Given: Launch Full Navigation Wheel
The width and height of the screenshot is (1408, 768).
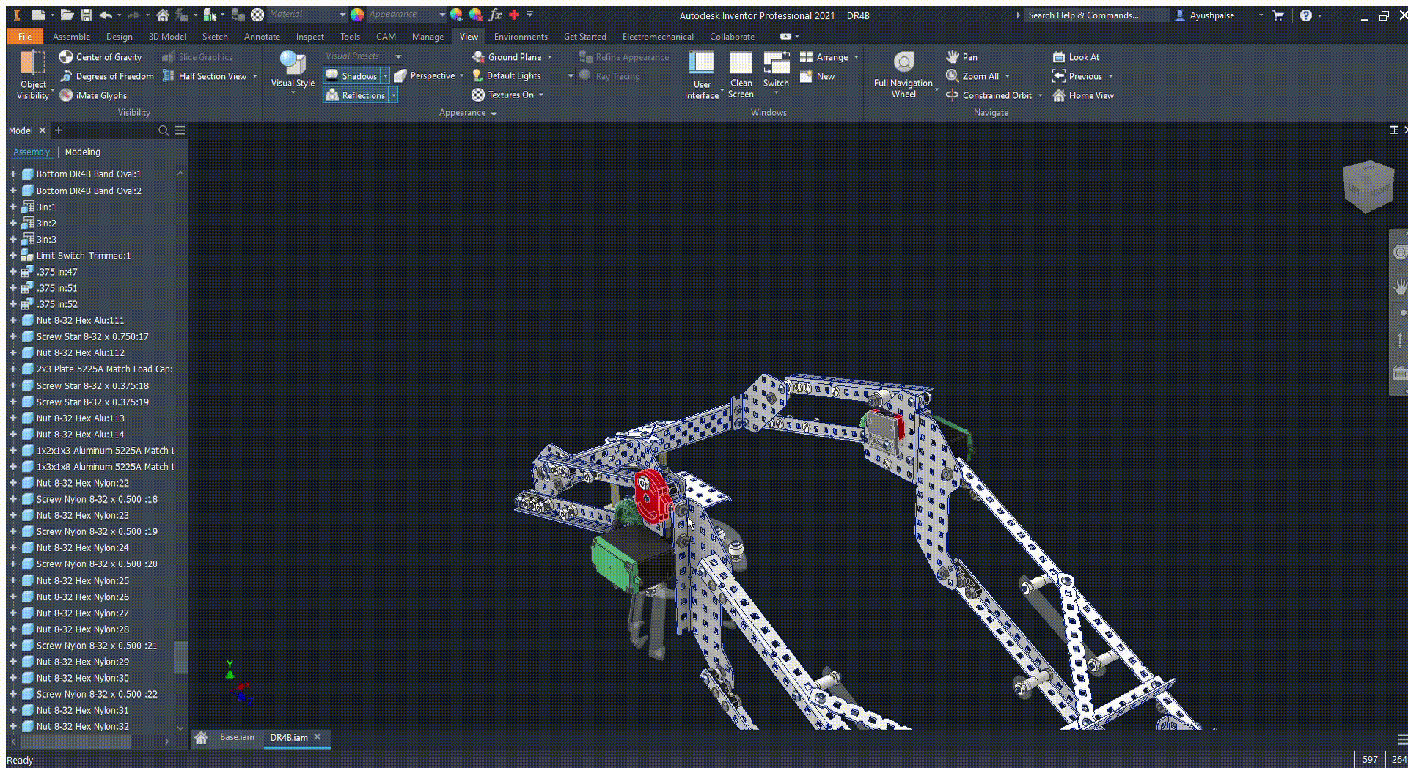Looking at the screenshot, I should pos(903,75).
